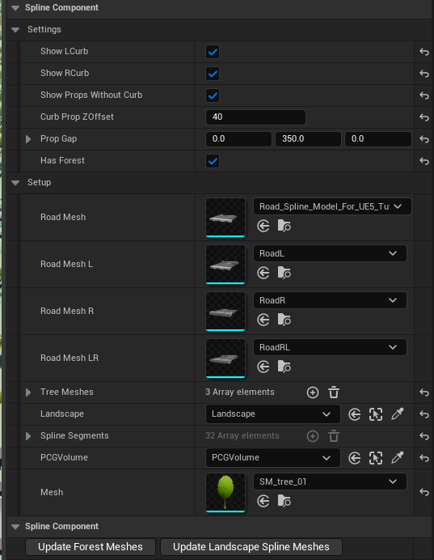The image size is (434, 560).
Task: Reset Show LCurb to default value
Action: point(424,52)
